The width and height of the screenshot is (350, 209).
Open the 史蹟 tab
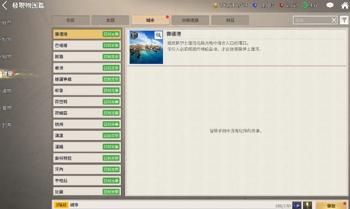click(x=110, y=20)
